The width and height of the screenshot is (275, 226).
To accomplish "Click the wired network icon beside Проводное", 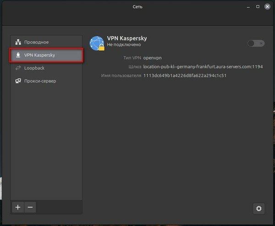I will pos(18,42).
